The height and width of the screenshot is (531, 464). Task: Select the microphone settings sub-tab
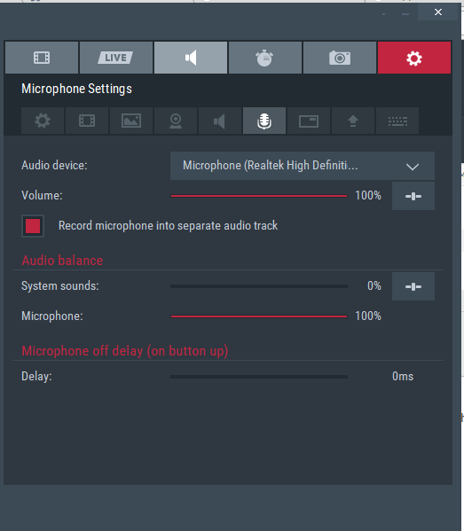264,121
